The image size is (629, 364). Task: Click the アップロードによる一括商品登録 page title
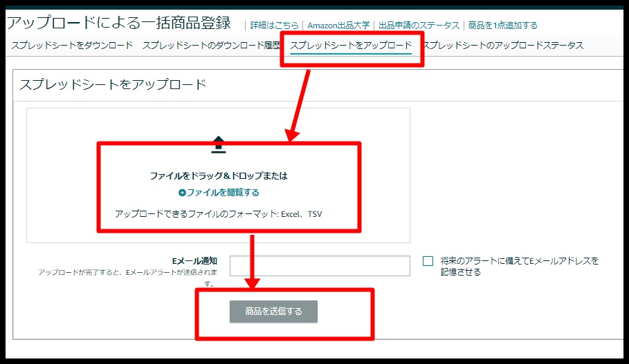[119, 22]
